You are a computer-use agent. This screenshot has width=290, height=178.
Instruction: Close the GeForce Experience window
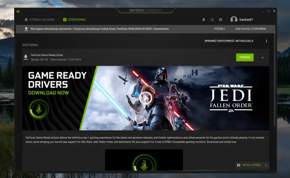pos(274,11)
